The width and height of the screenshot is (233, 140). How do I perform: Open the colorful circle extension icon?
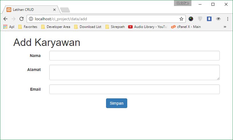tap(191, 19)
